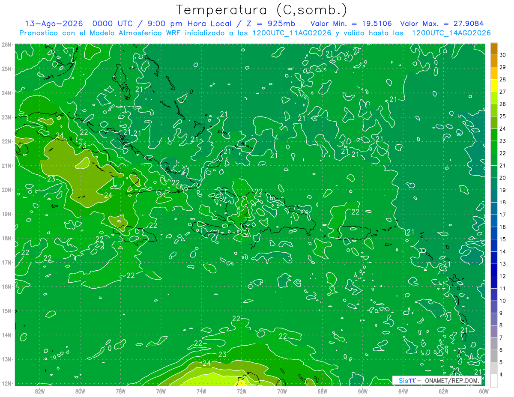Click colorbar scale value '4'
The width and height of the screenshot is (514, 397).
[501, 374]
